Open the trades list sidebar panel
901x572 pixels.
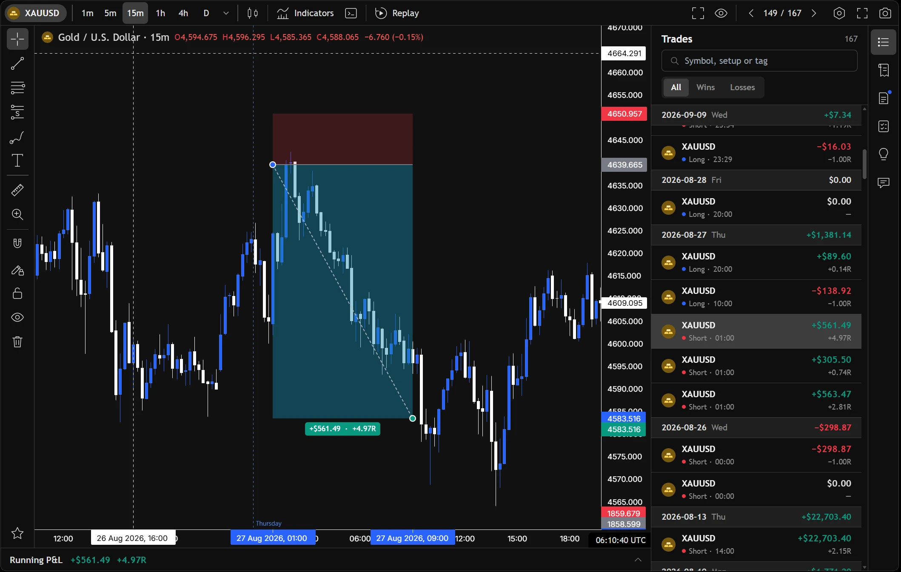tap(884, 42)
